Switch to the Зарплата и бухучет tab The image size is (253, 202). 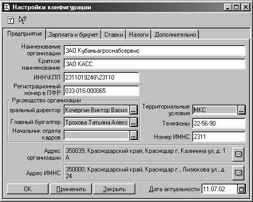click(x=73, y=35)
